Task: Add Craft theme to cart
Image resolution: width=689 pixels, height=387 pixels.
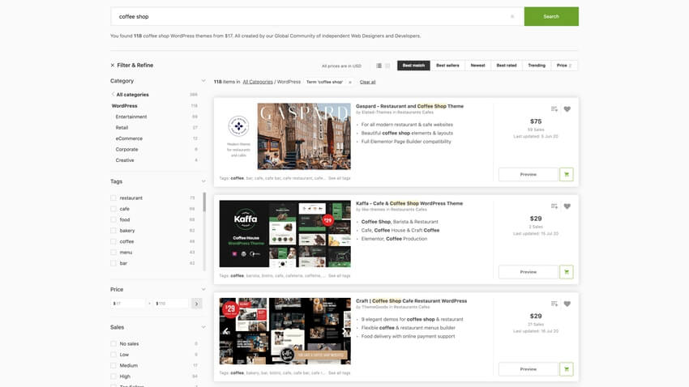Action: 567,369
